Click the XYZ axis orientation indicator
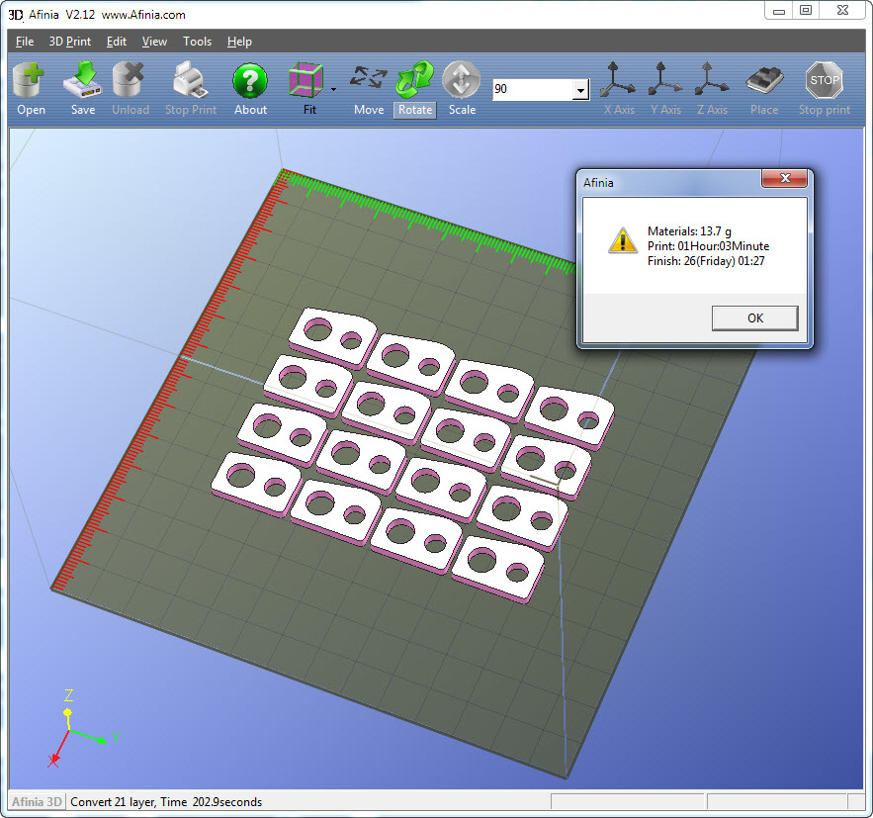 tap(83, 728)
